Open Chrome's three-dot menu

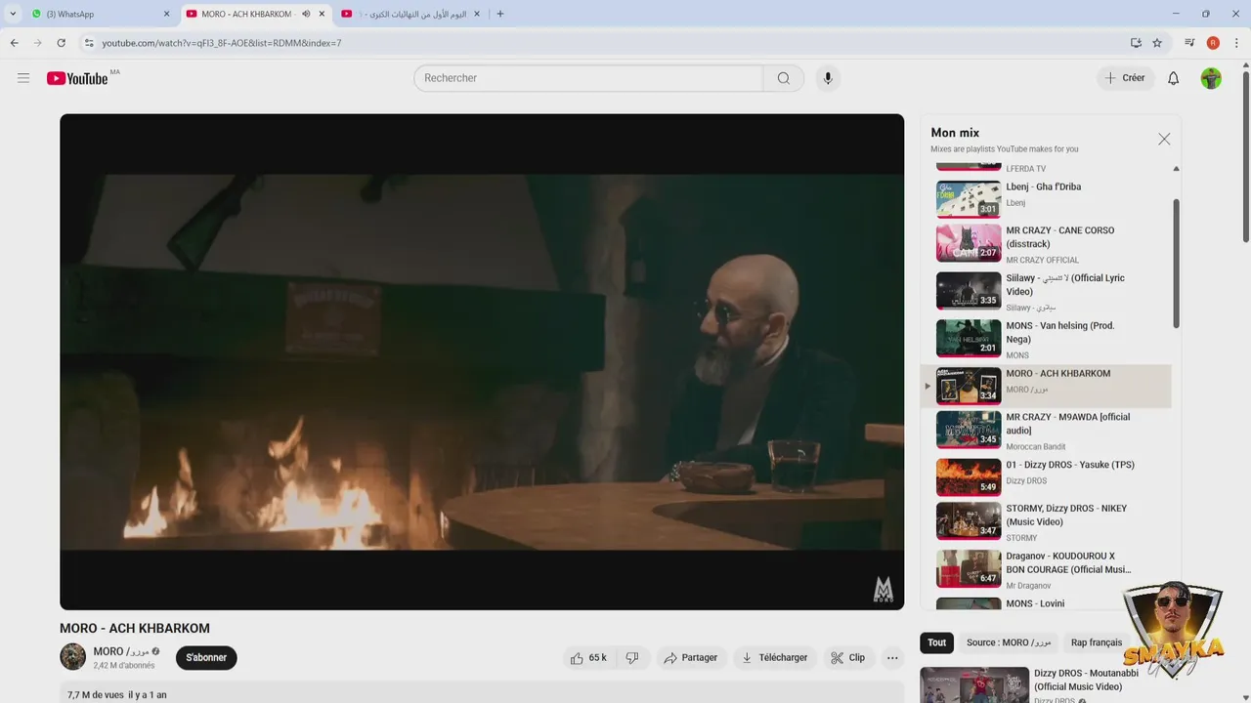(x=1236, y=43)
